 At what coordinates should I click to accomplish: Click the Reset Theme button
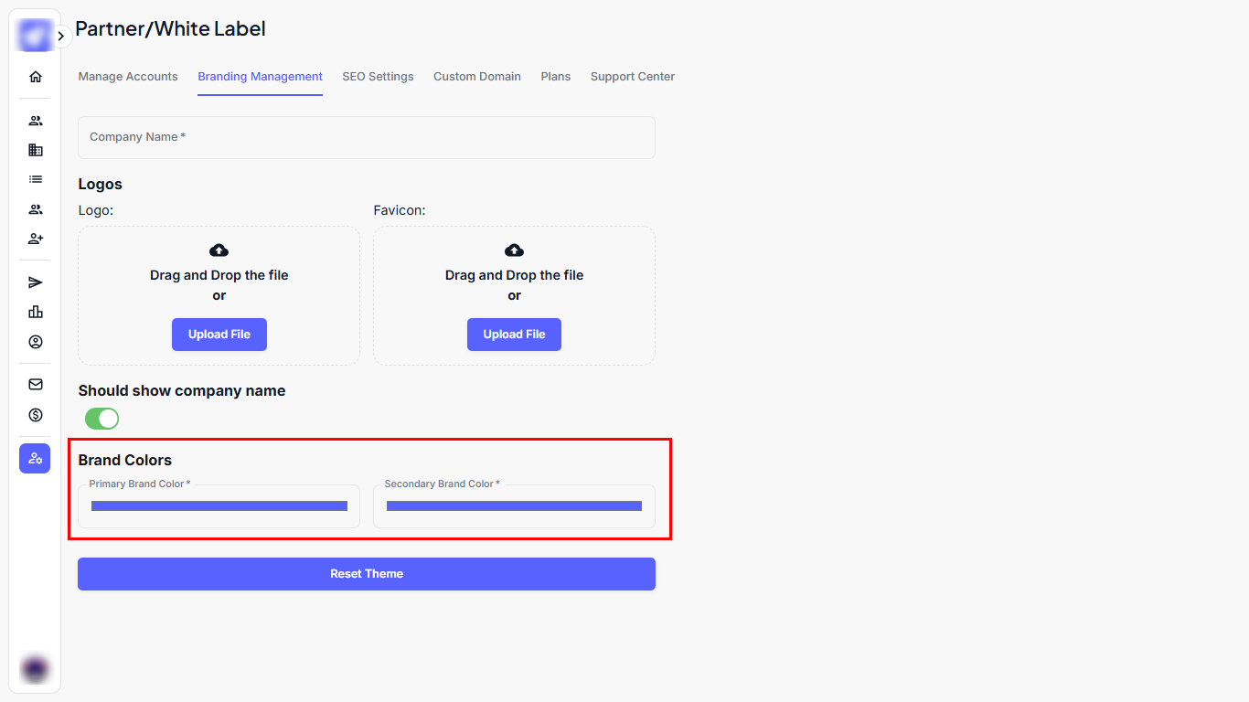[x=366, y=574]
